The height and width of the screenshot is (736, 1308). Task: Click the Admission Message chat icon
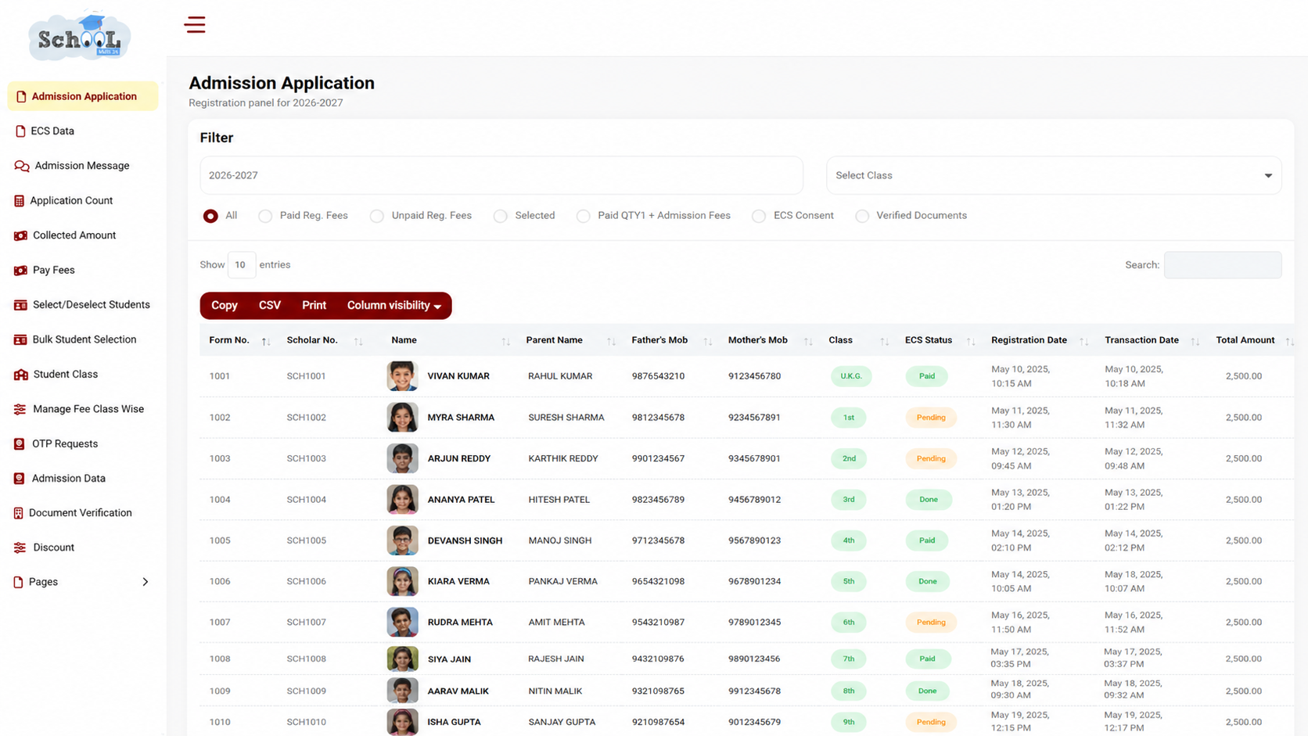coord(22,166)
